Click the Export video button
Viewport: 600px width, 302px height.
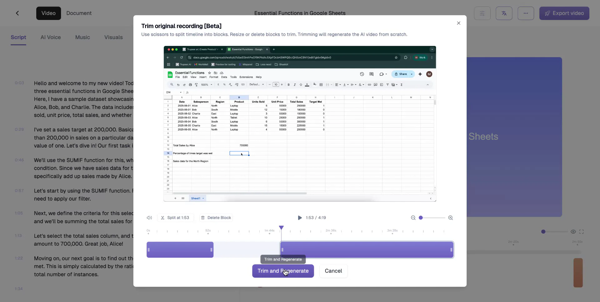point(564,13)
